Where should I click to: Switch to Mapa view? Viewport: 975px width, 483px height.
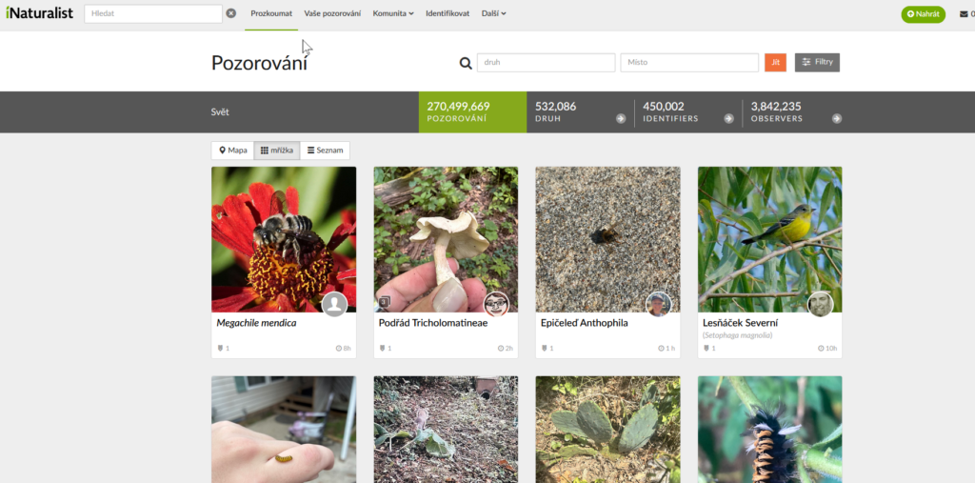(x=232, y=151)
